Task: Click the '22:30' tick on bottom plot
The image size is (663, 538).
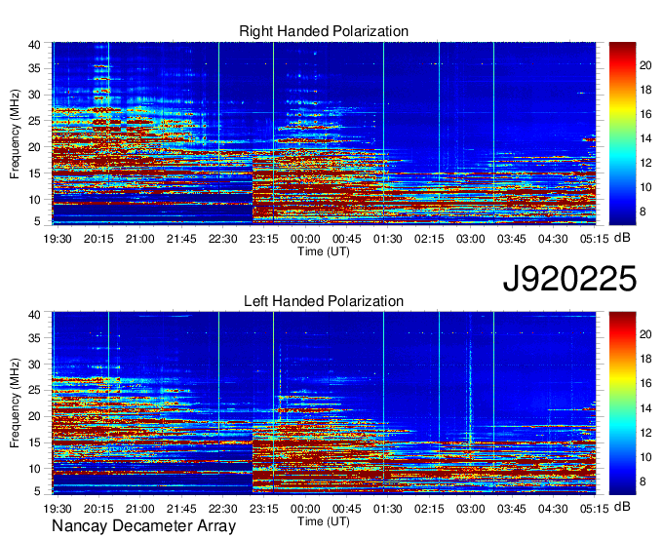Action: 223,509
